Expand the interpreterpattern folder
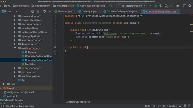The image size is (193, 108). pyautogui.click(x=15, y=40)
